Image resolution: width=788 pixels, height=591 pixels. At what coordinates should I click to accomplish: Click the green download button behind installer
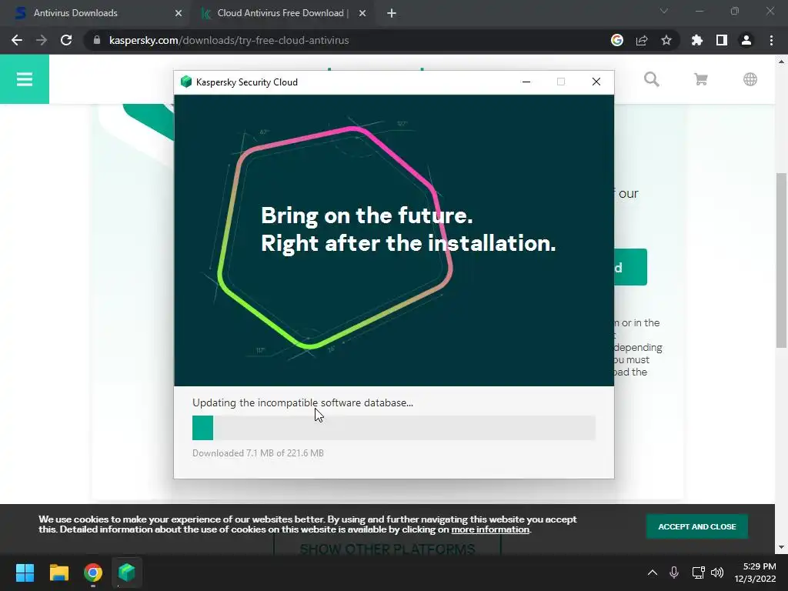(630, 267)
